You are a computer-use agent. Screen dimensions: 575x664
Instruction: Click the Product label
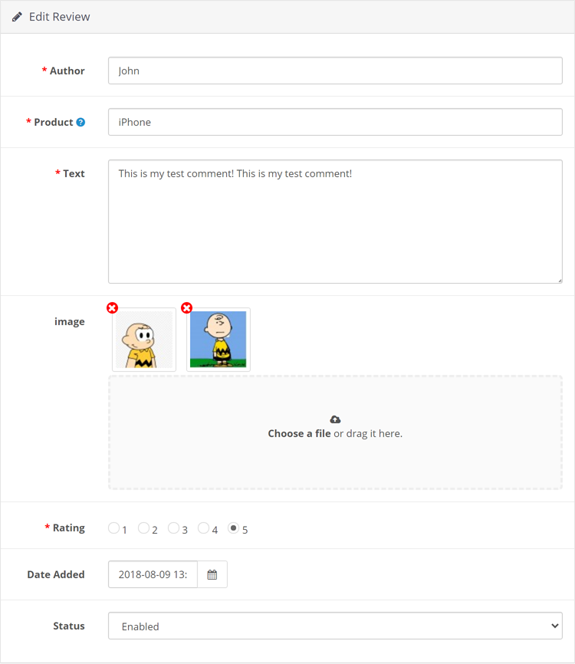54,123
